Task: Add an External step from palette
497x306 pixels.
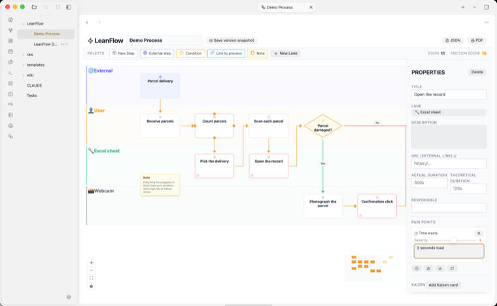Action: pos(157,54)
